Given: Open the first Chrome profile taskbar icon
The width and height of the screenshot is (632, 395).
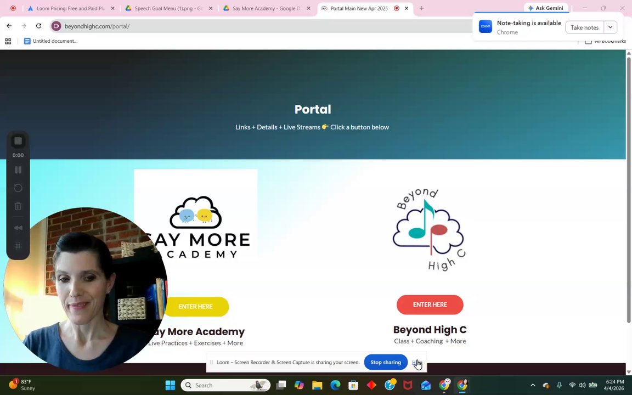Looking at the screenshot, I should click(x=444, y=385).
